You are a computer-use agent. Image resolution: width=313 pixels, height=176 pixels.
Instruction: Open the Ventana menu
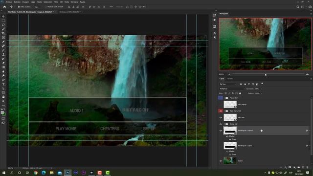coord(74,2)
